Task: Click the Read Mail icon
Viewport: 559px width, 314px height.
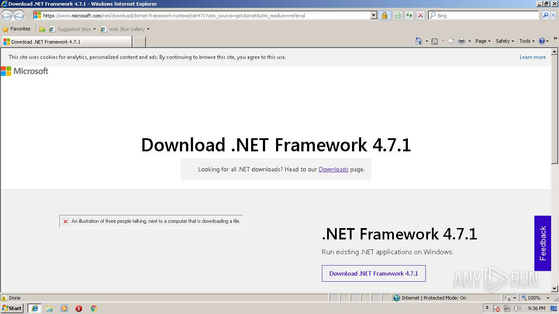Action: pos(451,41)
